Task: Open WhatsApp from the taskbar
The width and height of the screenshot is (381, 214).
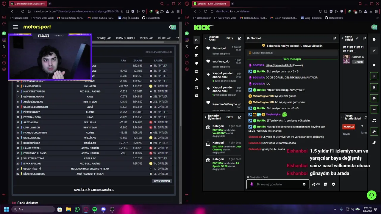Action: click(77, 209)
